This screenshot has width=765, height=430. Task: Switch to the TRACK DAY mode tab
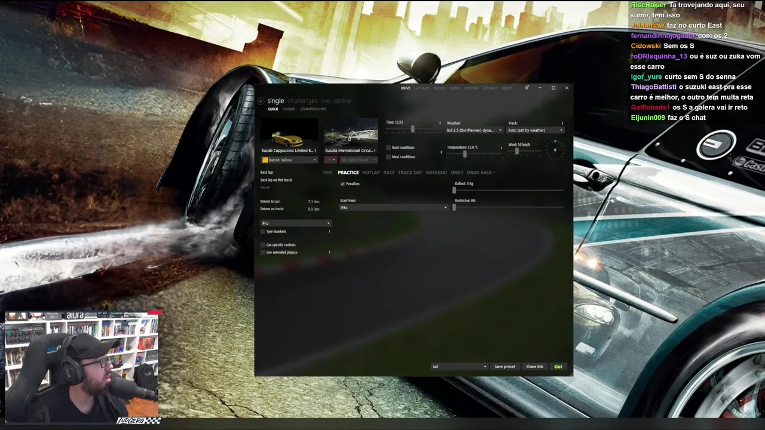[x=410, y=173]
